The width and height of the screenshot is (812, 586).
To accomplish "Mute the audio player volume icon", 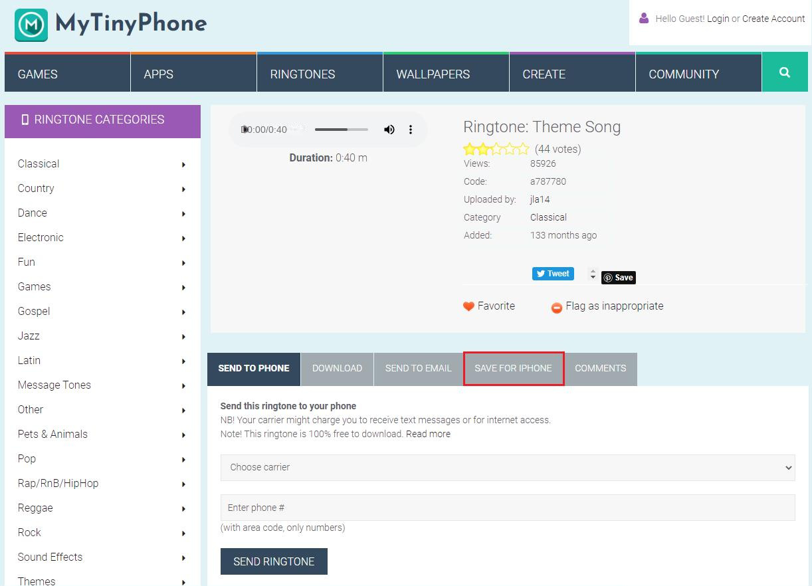I will [x=389, y=130].
